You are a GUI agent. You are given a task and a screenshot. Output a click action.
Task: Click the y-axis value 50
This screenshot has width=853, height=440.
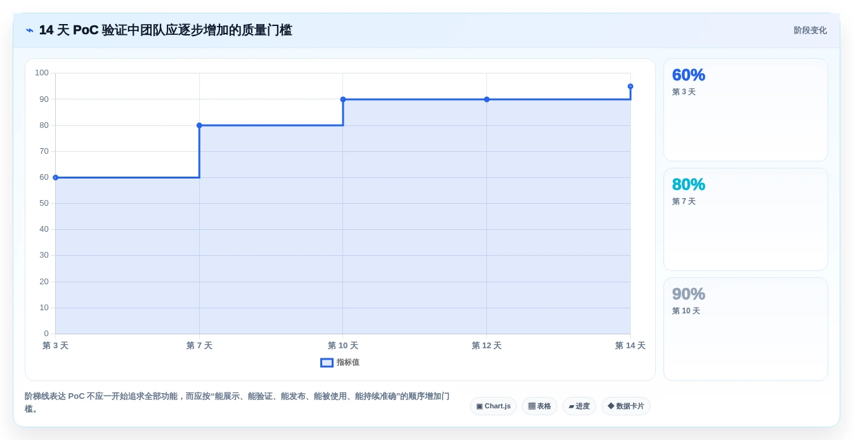pos(44,203)
